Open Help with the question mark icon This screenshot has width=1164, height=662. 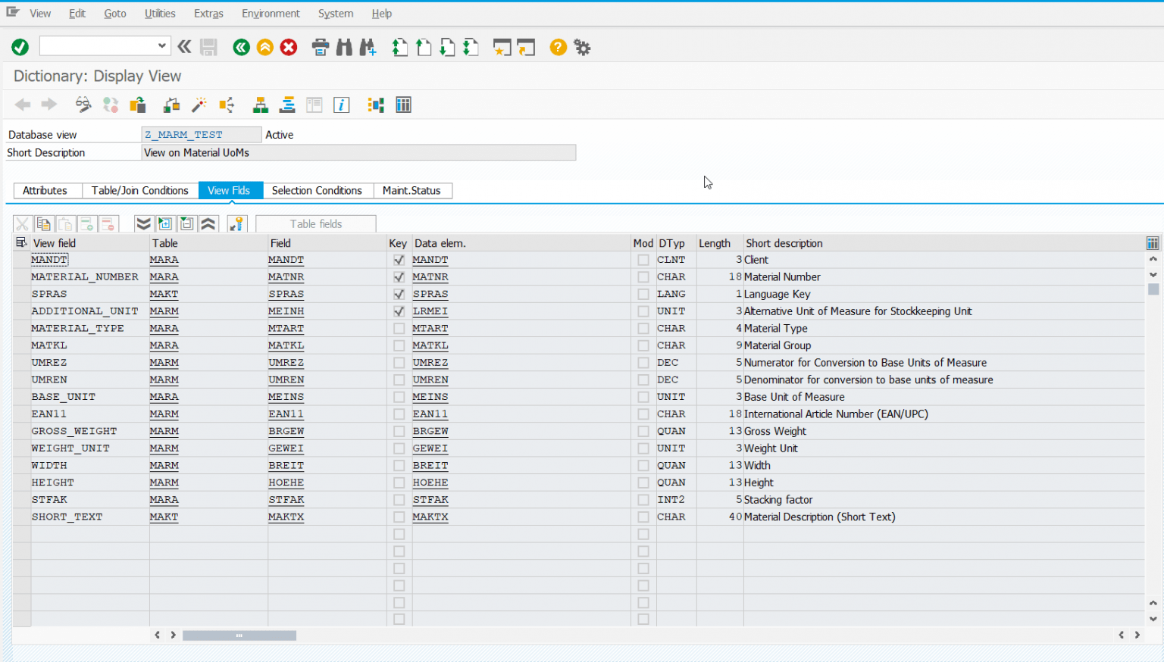point(558,48)
